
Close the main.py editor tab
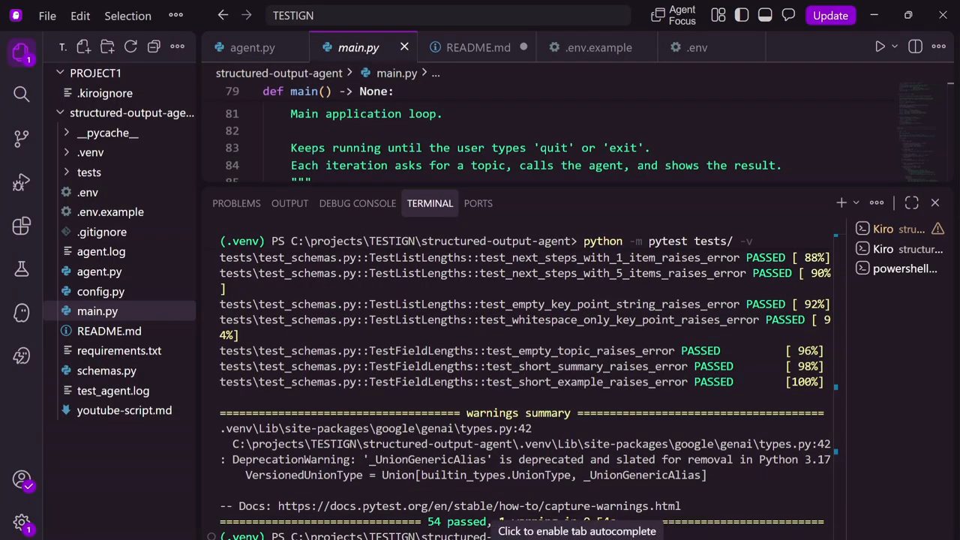(x=404, y=47)
